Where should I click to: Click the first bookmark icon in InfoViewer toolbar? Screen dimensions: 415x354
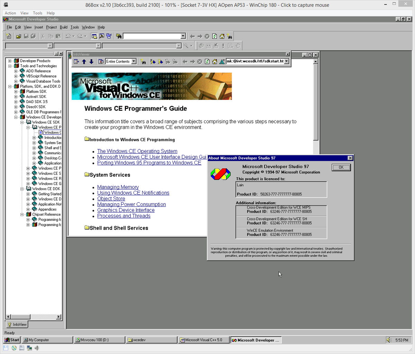pos(153,62)
